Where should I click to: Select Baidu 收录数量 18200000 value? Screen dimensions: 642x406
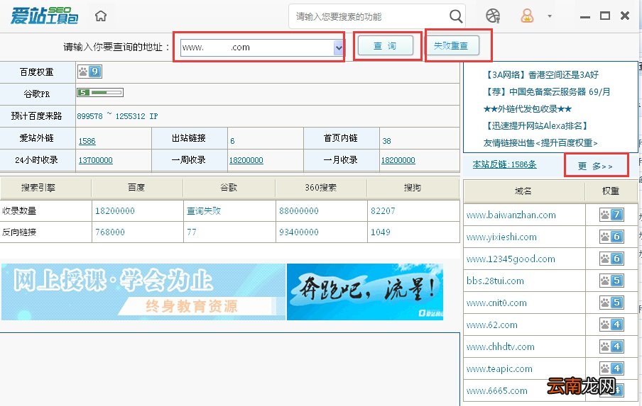point(114,210)
